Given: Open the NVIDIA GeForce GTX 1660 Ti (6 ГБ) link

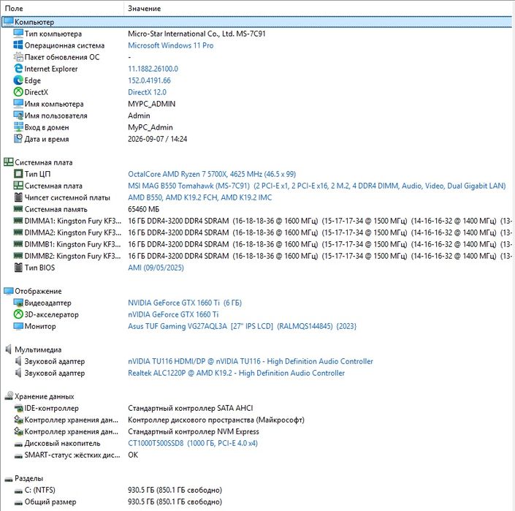Looking at the screenshot, I should [x=185, y=303].
